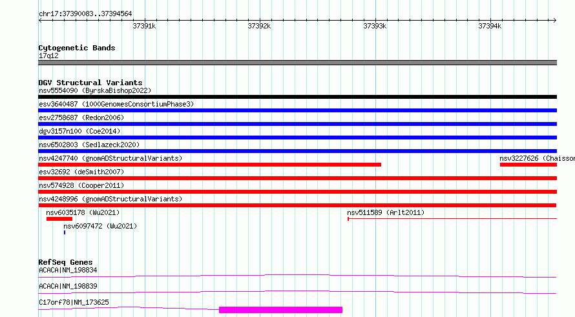The image size is (575, 317).
Task: Click the nsv574928 (Cooper2011) label
Action: click(81, 185)
